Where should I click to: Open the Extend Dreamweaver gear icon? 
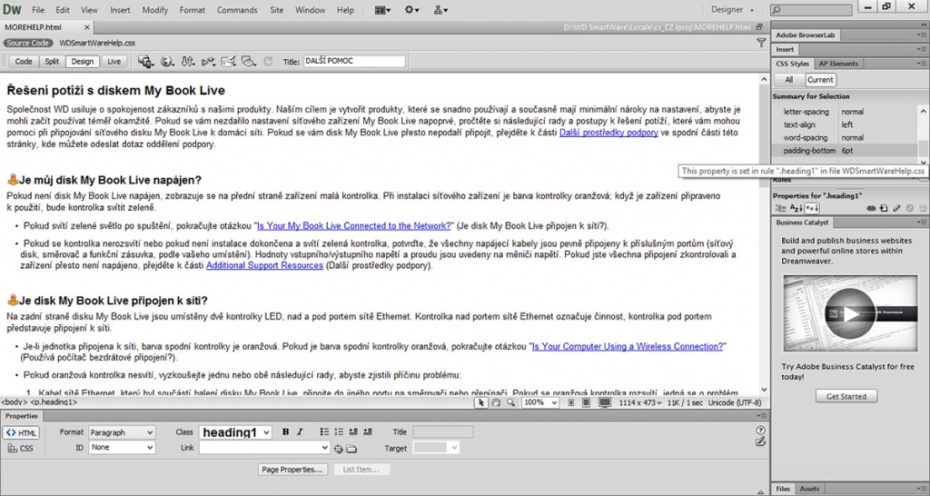411,10
